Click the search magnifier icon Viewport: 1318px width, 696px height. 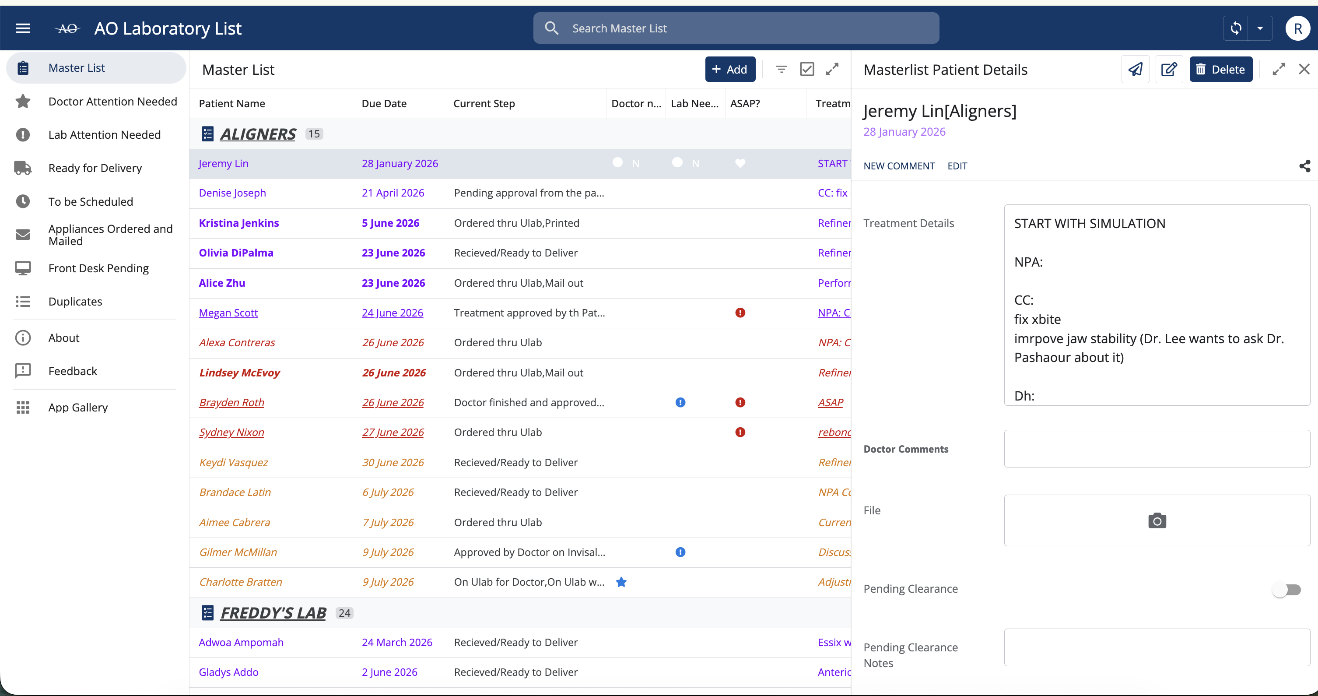click(551, 28)
